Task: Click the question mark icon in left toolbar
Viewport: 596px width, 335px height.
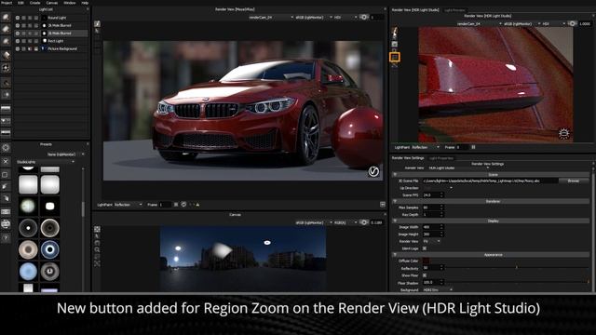Action: coord(6,238)
